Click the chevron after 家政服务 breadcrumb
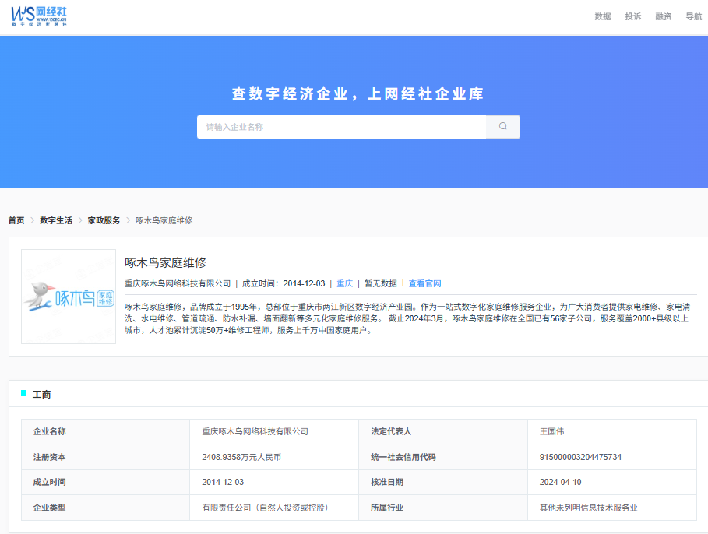Screen dimensions: 708x534 (x=129, y=220)
